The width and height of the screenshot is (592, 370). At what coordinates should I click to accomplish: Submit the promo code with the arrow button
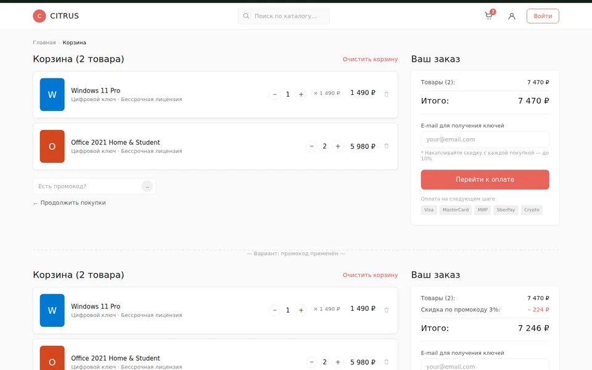tap(147, 186)
